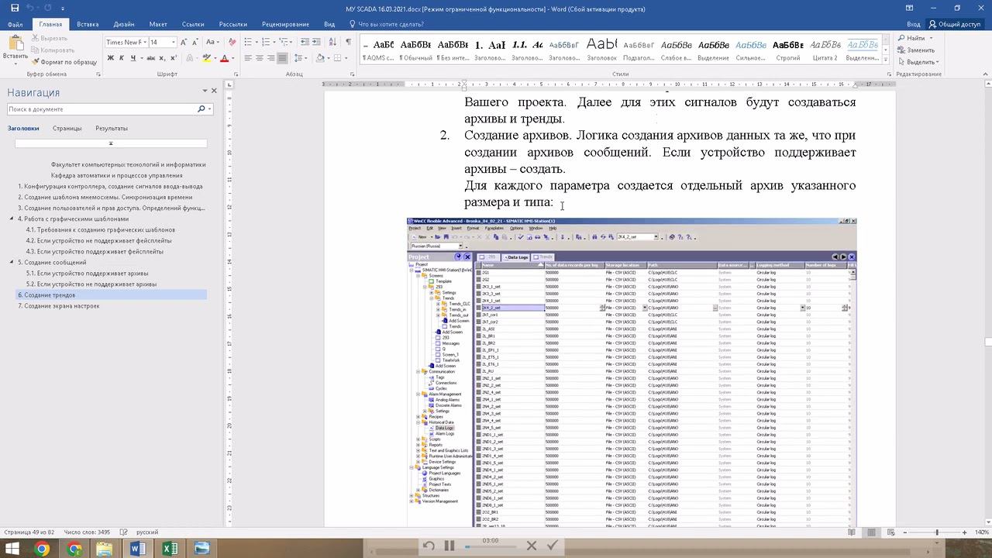Apply the yellow text highlight color
Screen dimensions: 992x558
pos(206,58)
